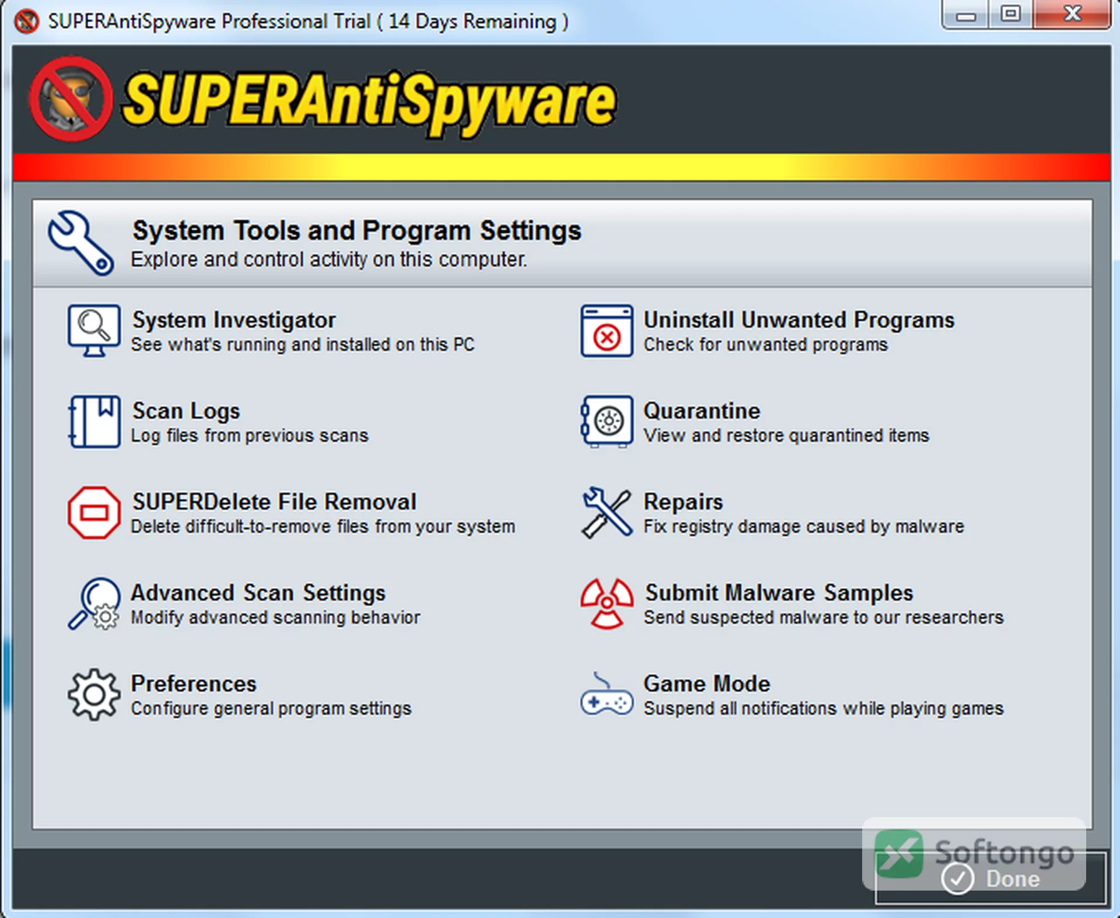
Task: Click 'Explore and control activity on this computer.'
Action: 328,260
